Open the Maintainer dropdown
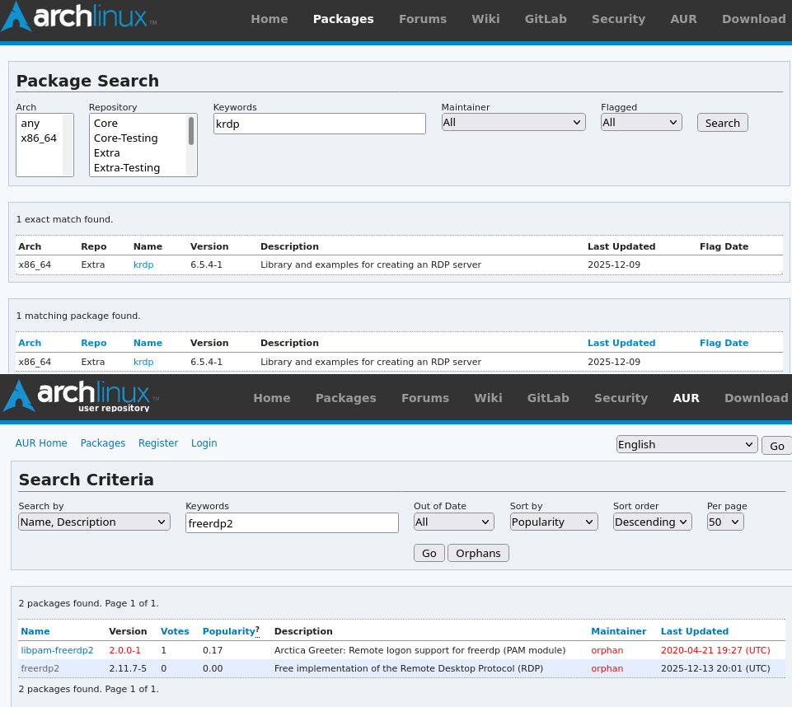Image resolution: width=792 pixels, height=707 pixels. (513, 122)
